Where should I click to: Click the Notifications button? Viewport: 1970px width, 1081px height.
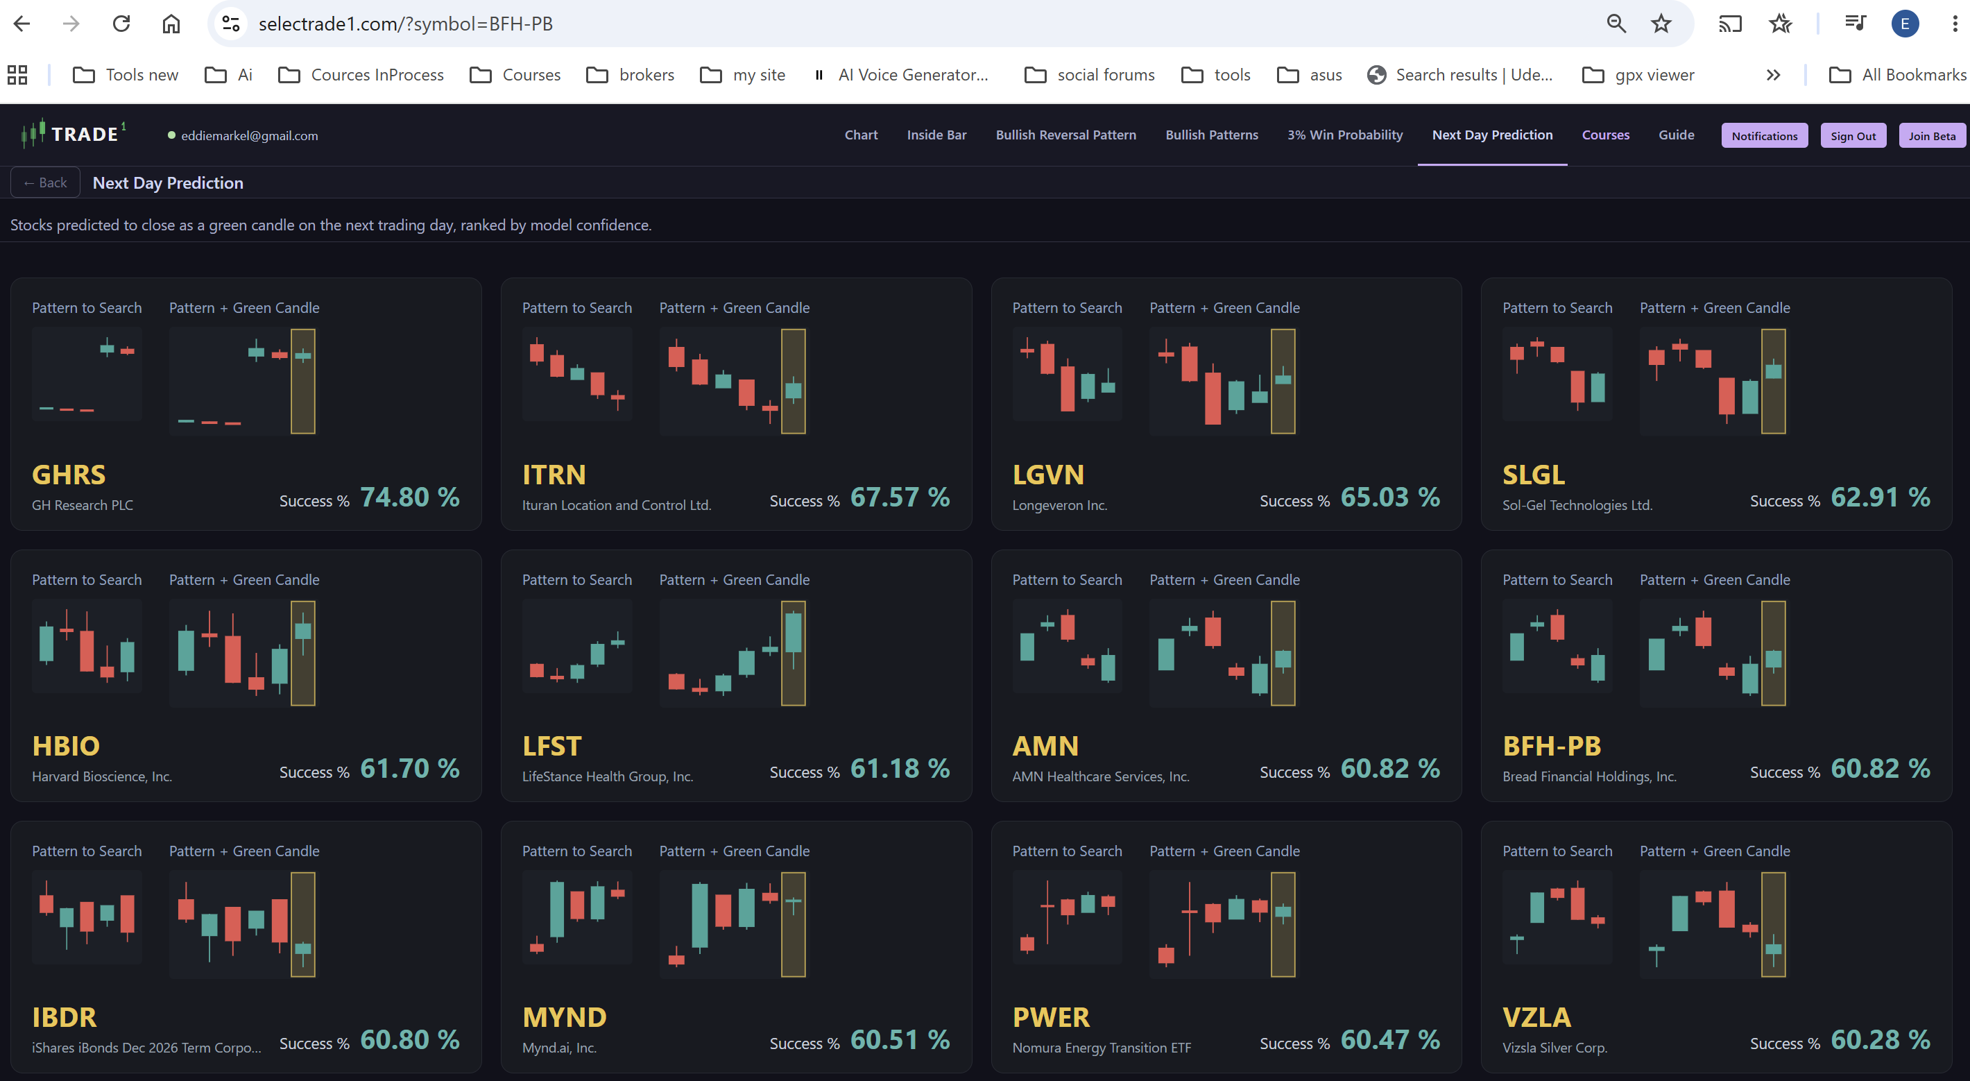pos(1765,135)
